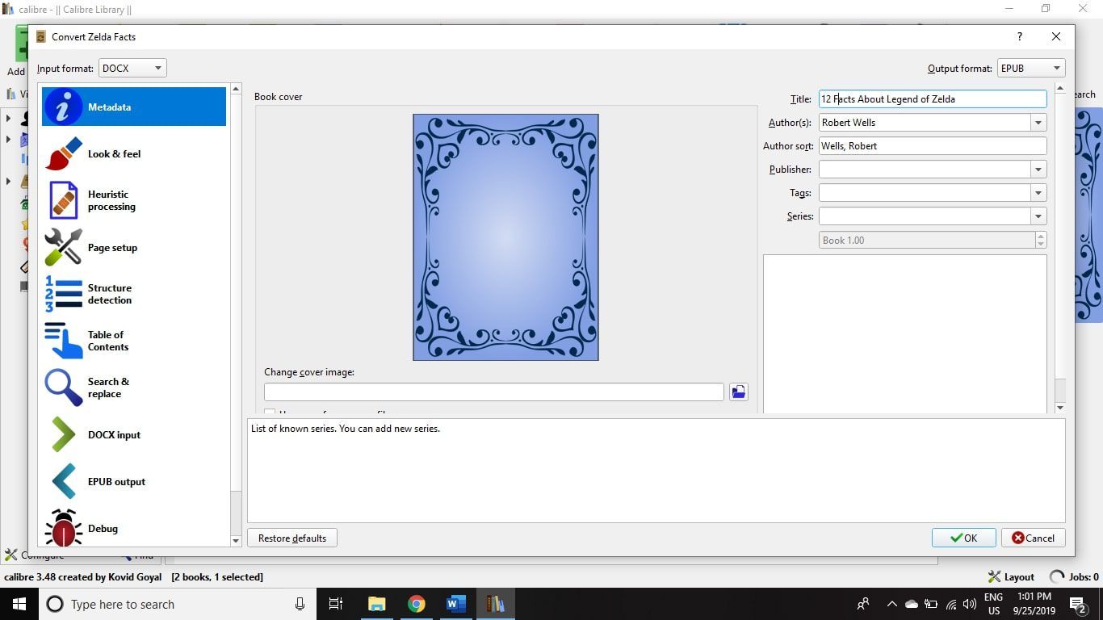Open Task View on the taskbar
This screenshot has width=1103, height=620.
tap(336, 604)
